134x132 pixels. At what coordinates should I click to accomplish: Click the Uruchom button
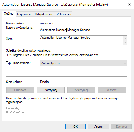click(20, 90)
